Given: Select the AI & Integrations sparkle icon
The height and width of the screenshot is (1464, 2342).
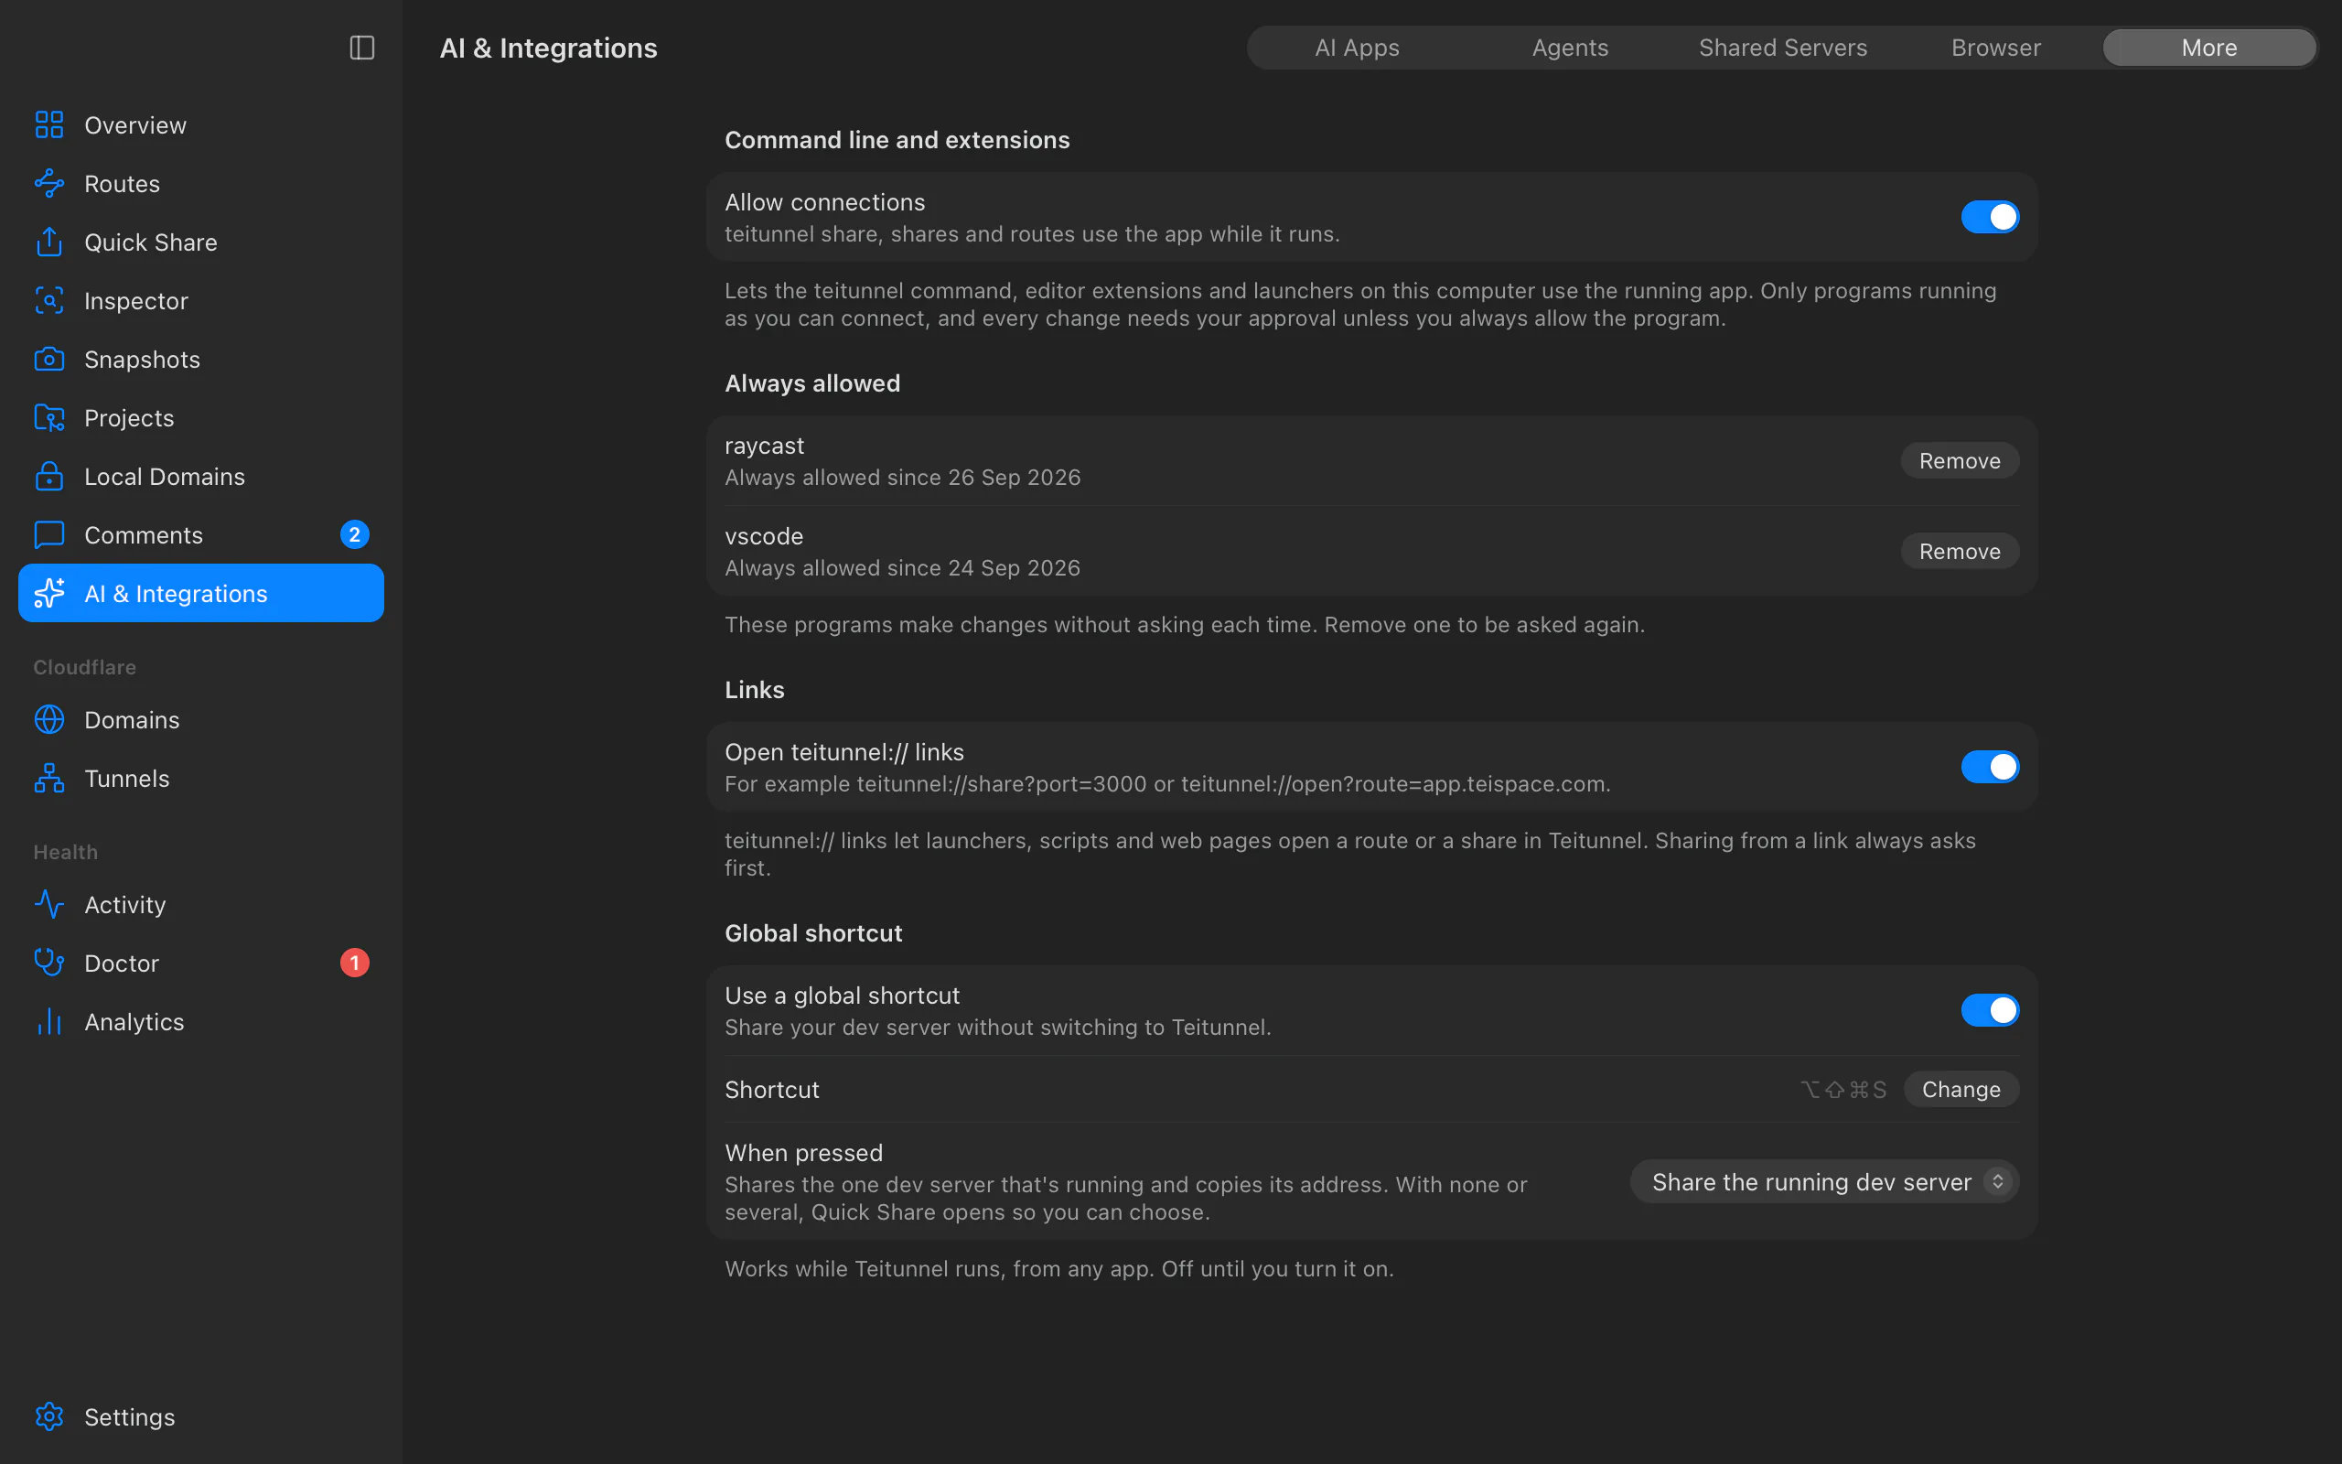Looking at the screenshot, I should 49,594.
